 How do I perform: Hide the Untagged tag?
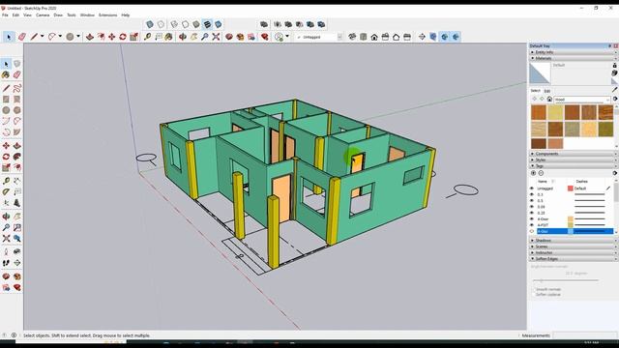[x=532, y=188]
